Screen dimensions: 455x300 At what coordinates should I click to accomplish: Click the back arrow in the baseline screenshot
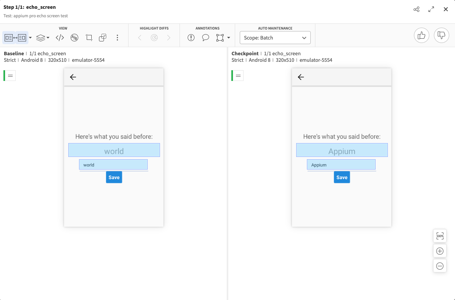[73, 77]
